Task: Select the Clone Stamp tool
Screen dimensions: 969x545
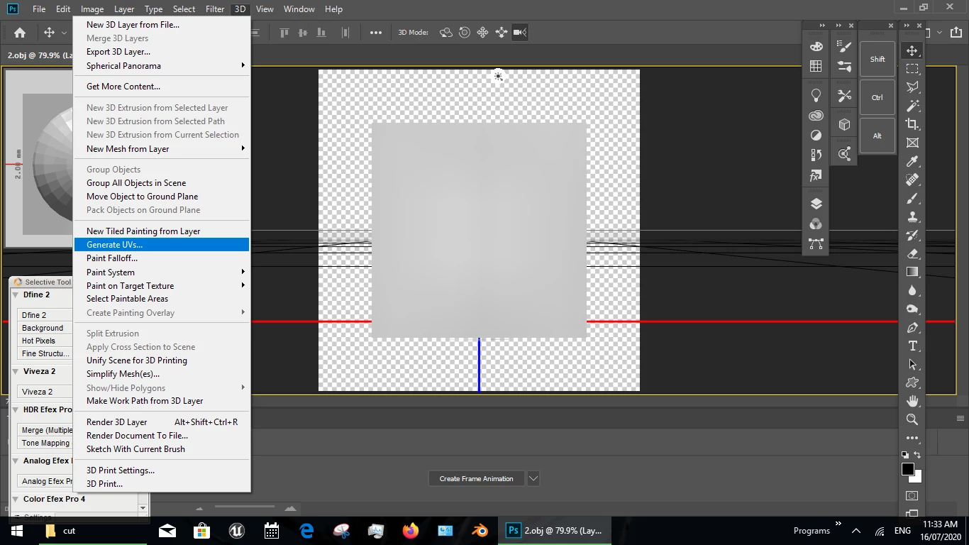Action: tap(912, 216)
